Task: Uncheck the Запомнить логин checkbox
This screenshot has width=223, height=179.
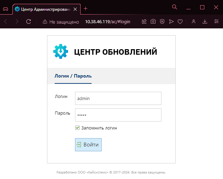Action: pos(77,128)
